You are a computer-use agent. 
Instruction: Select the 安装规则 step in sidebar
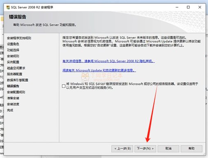coord(13,56)
